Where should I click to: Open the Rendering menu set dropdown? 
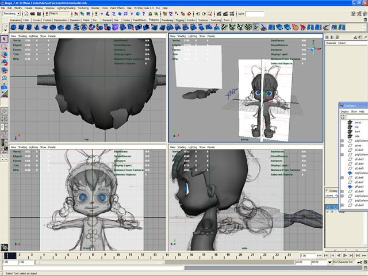point(18,14)
